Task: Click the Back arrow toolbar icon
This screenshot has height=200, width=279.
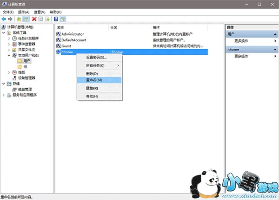Action: (4, 19)
